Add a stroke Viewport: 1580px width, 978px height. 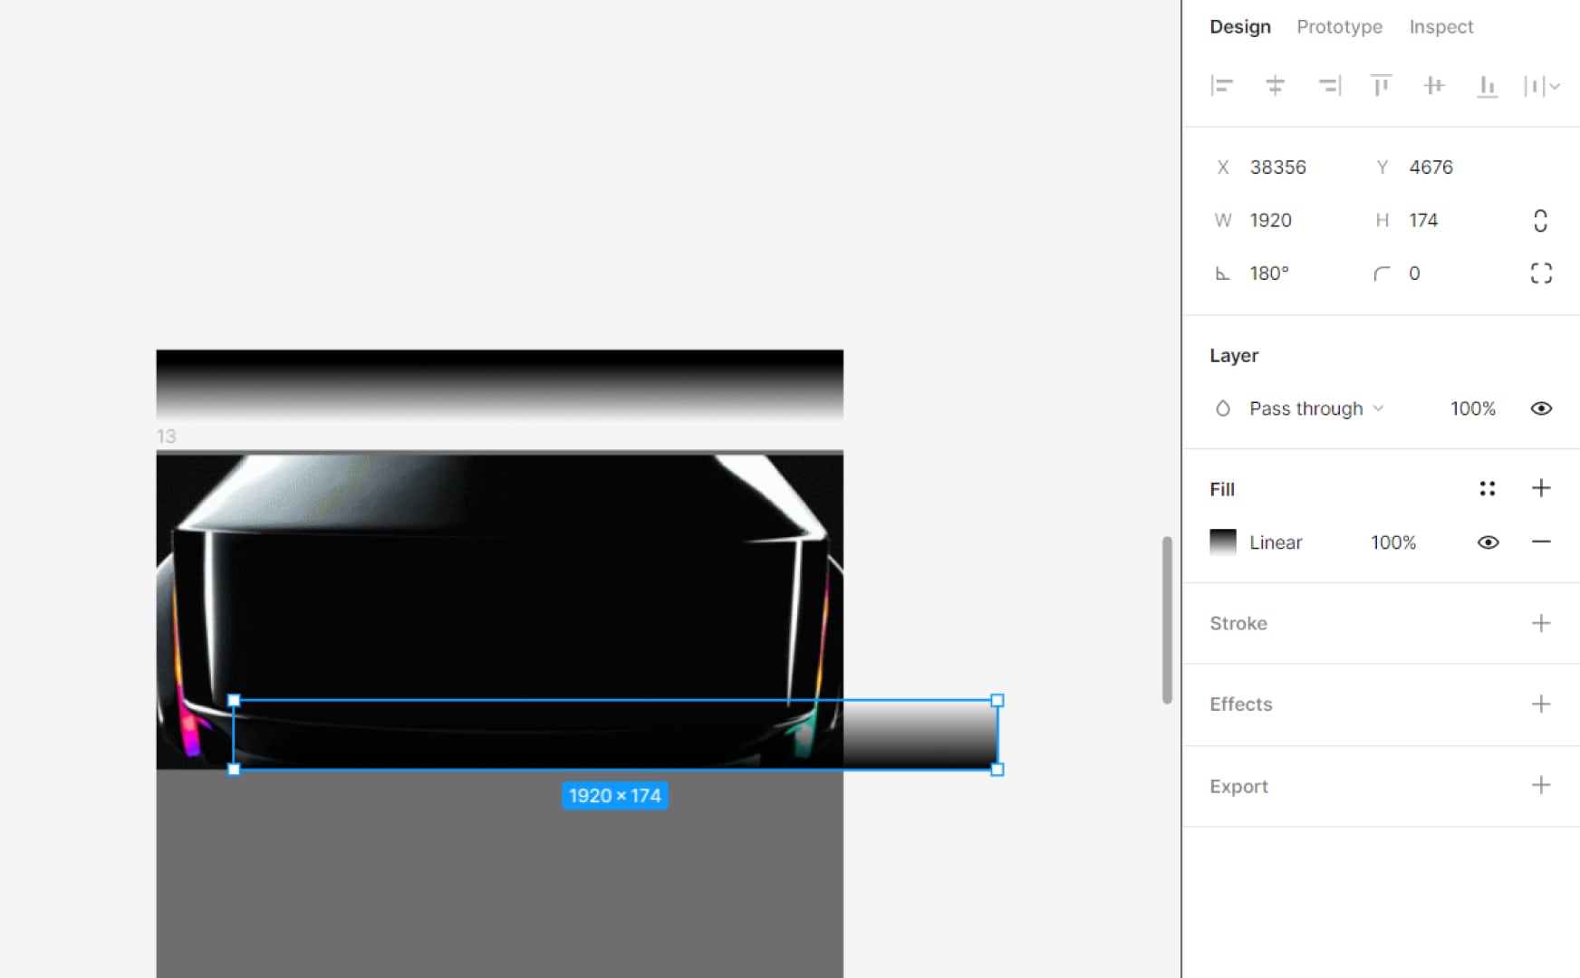coord(1541,623)
